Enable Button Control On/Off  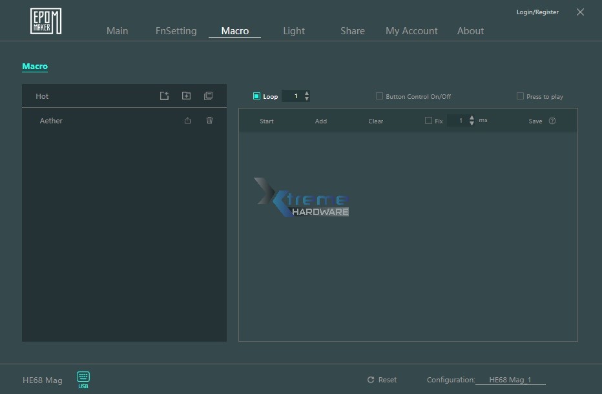(x=380, y=96)
